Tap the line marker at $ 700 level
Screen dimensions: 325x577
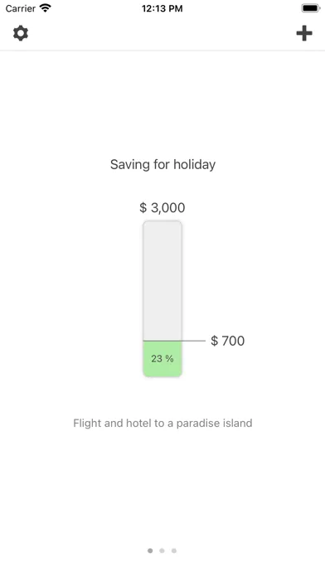click(174, 341)
